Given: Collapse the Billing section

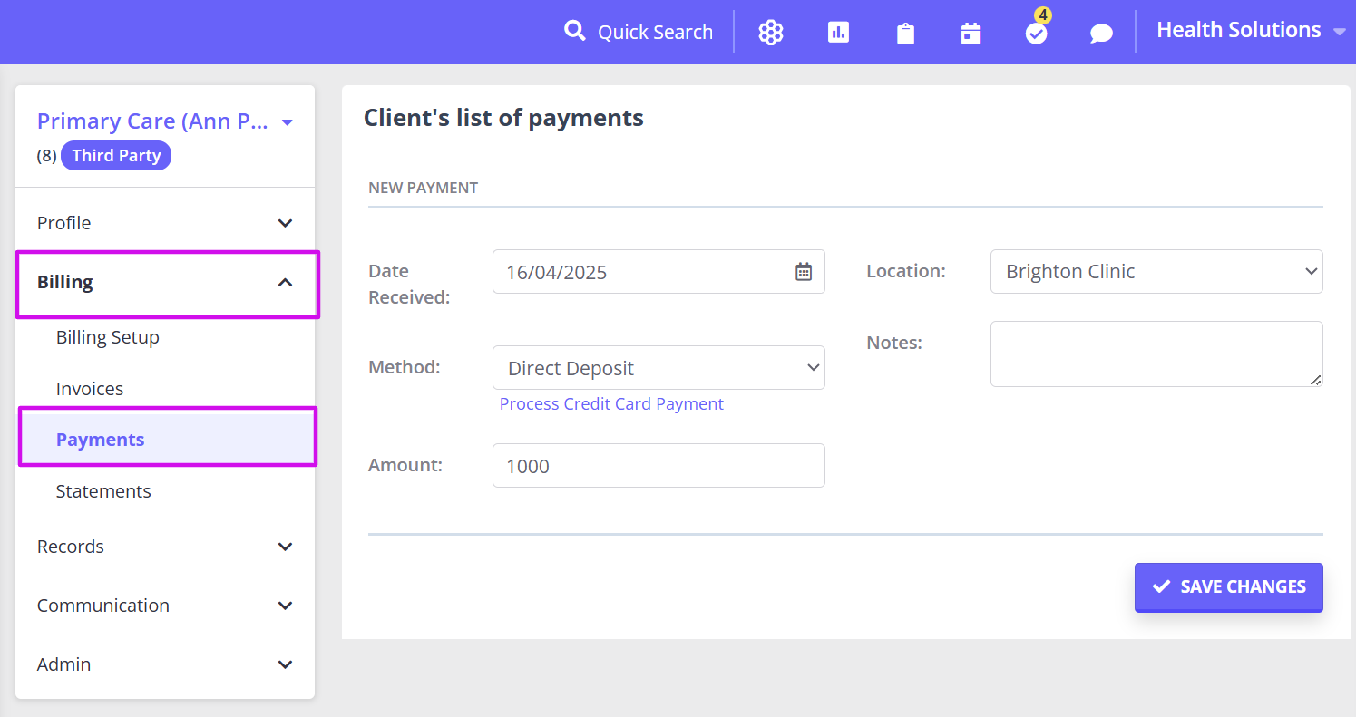Looking at the screenshot, I should point(164,282).
